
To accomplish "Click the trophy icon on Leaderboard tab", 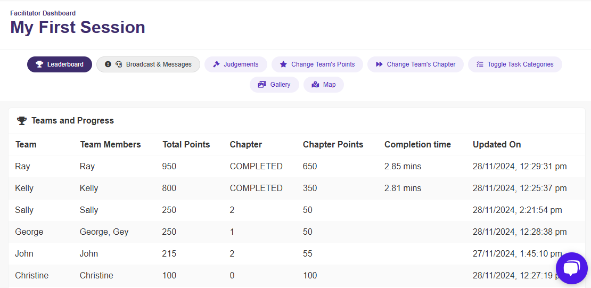I will tap(39, 64).
